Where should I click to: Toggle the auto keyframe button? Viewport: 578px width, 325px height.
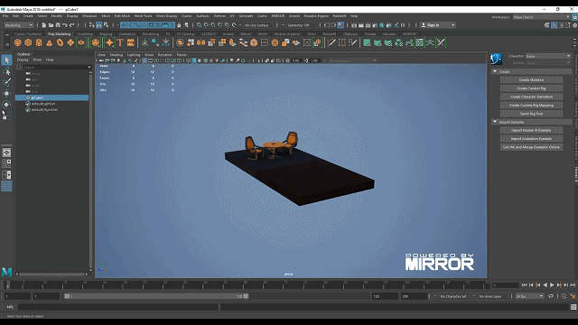(x=564, y=296)
